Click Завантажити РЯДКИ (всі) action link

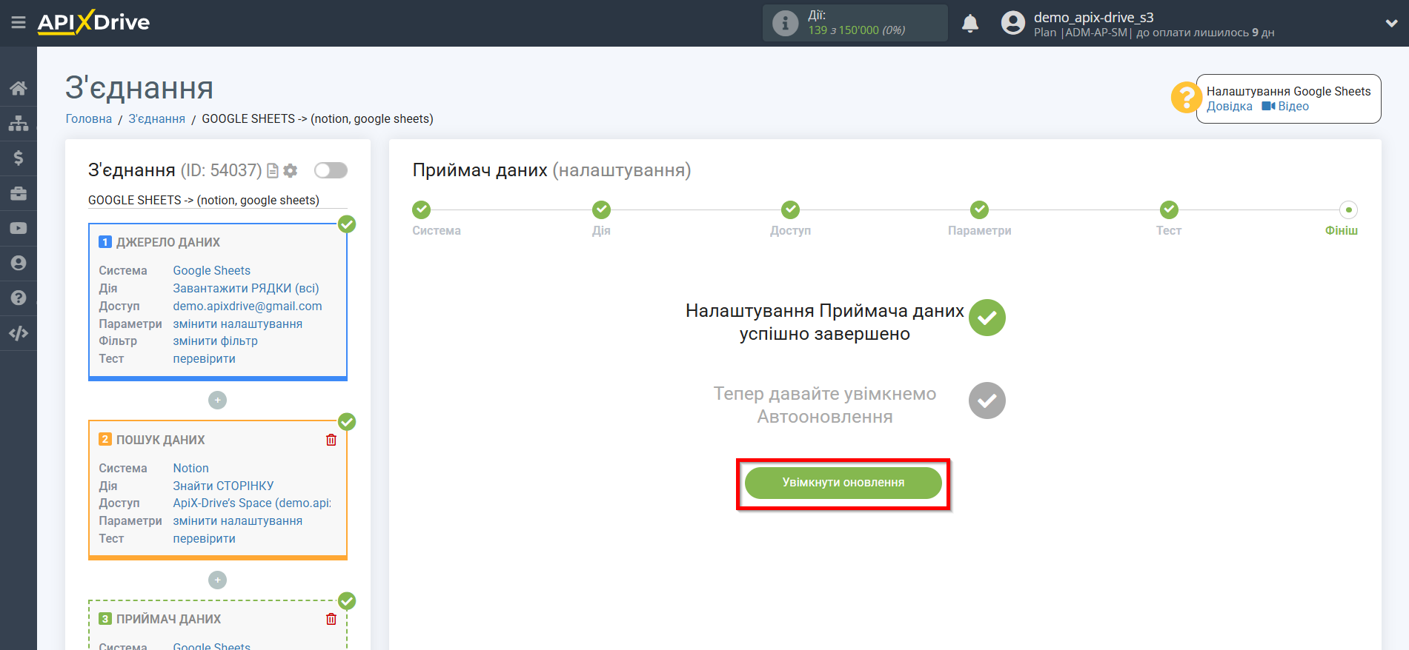point(246,289)
